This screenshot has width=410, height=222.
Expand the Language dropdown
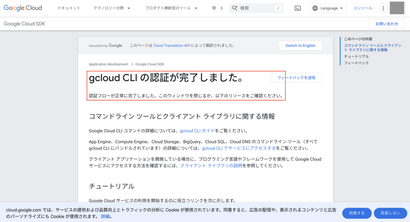[x=328, y=8]
